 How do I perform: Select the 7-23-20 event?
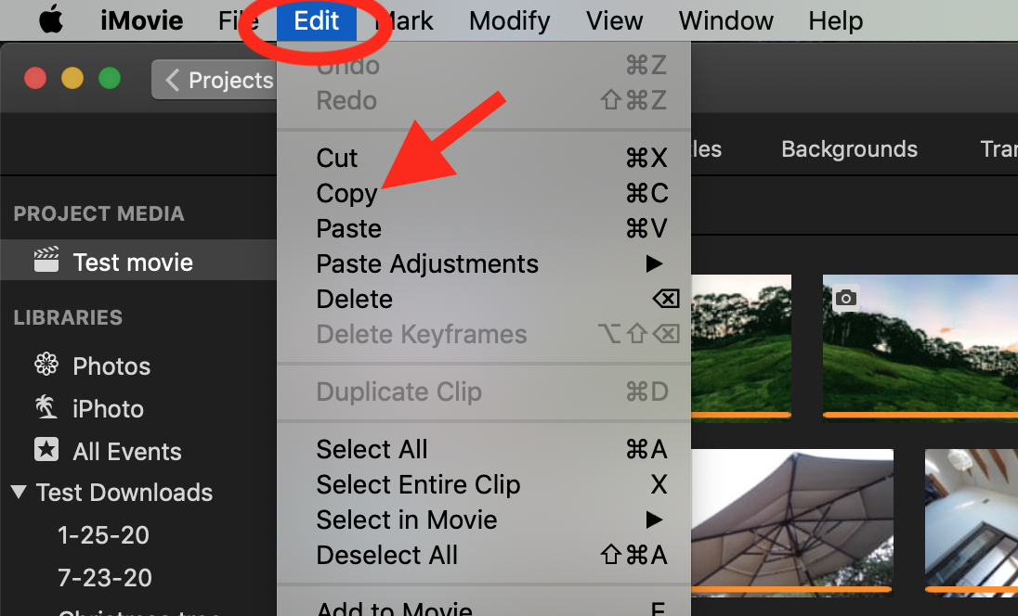(104, 578)
